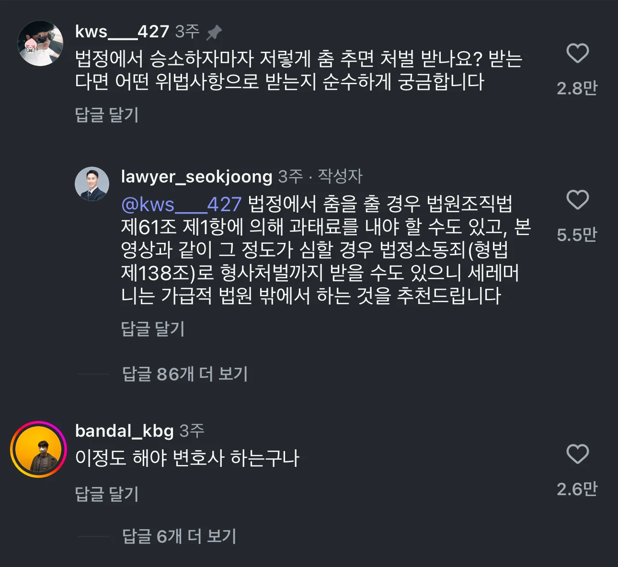
Task: View the 2.8만 like count on top comment
Action: 577,88
